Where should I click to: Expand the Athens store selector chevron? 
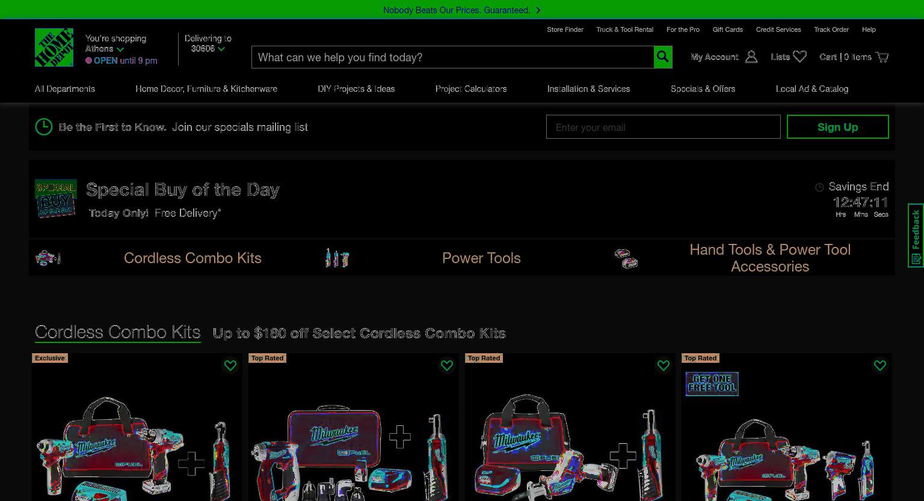click(x=120, y=49)
